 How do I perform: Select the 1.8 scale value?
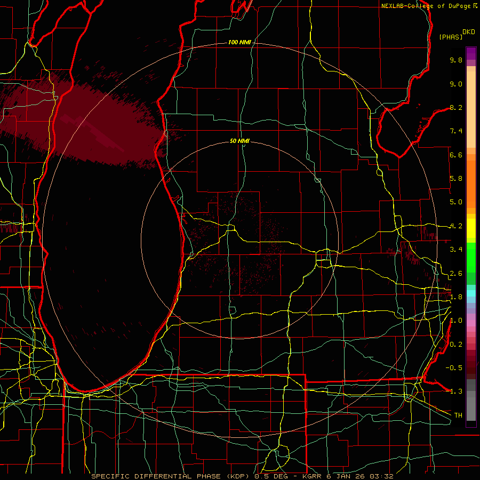coord(456,297)
